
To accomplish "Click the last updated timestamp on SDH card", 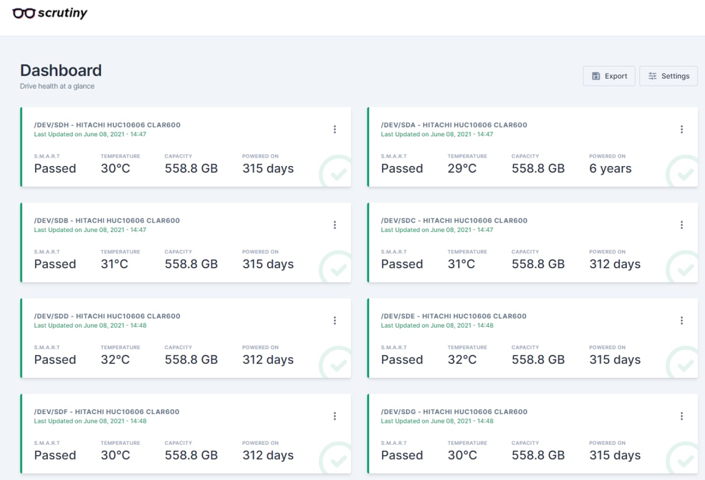I will (x=90, y=134).
